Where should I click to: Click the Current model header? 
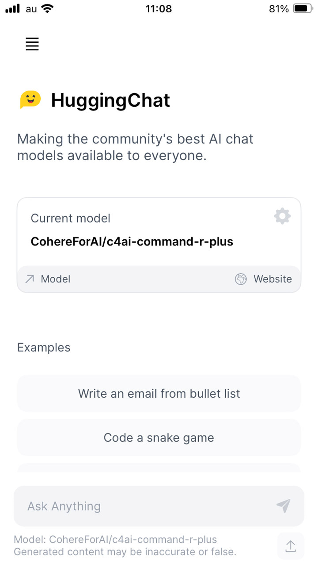(x=70, y=218)
